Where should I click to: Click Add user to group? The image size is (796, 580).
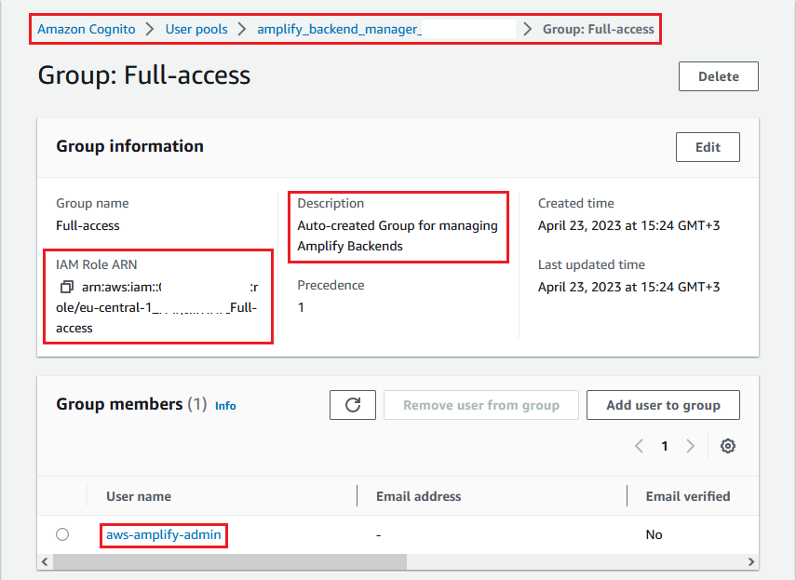click(x=663, y=405)
